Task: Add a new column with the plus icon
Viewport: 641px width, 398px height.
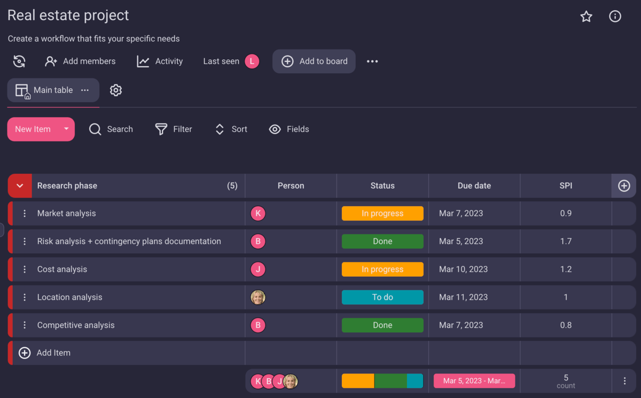Action: pyautogui.click(x=624, y=185)
